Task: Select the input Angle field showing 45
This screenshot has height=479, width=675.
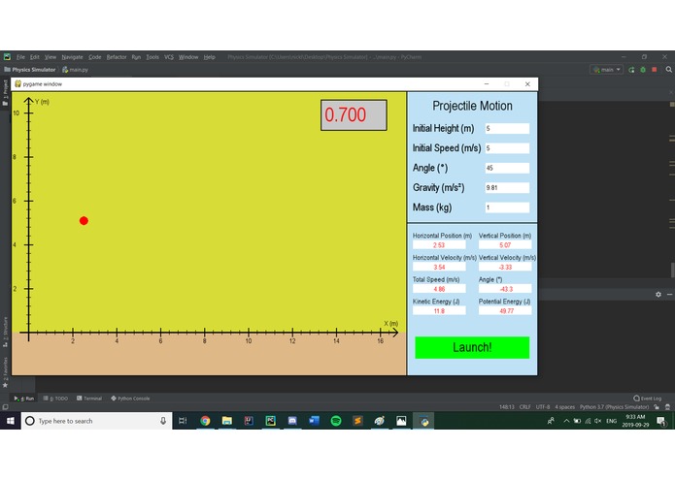Action: (x=507, y=168)
